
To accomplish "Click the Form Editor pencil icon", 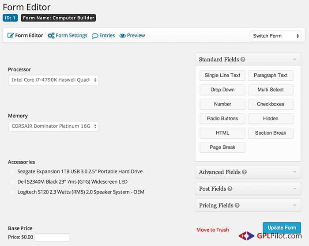I will (11, 35).
